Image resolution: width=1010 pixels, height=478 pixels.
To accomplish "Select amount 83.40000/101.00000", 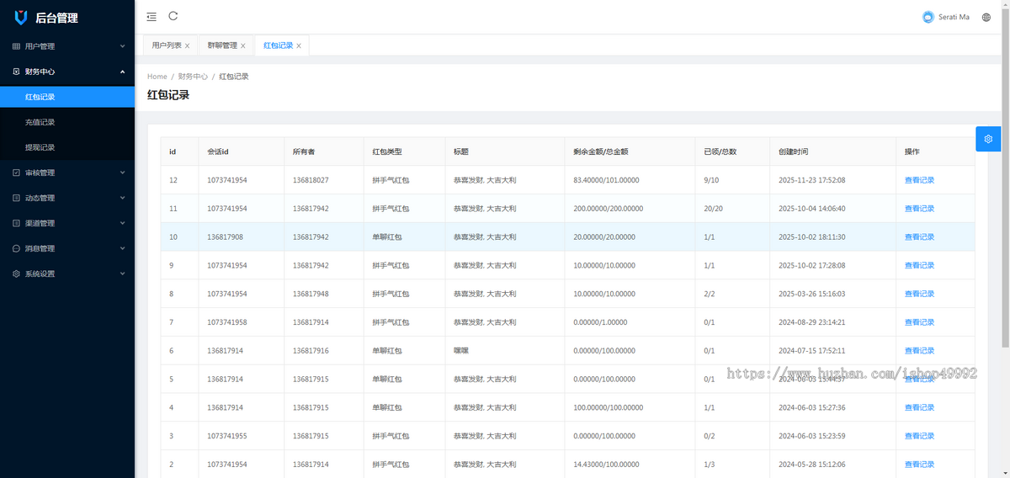I will (x=604, y=180).
